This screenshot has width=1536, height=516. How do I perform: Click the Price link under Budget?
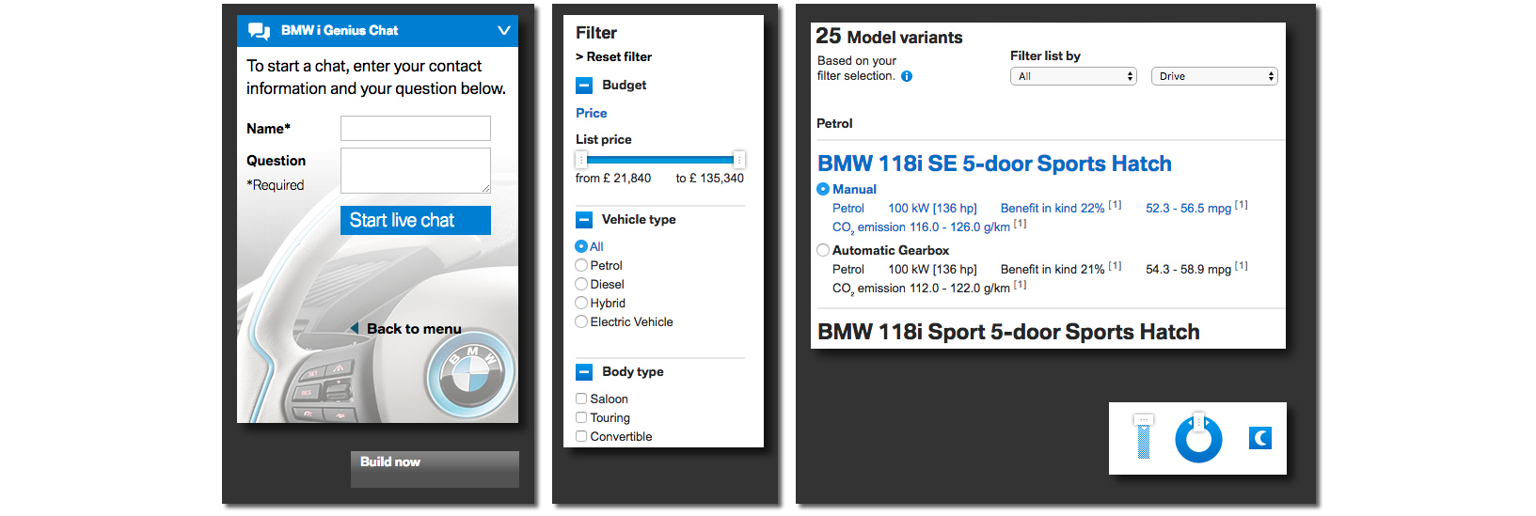tap(592, 113)
